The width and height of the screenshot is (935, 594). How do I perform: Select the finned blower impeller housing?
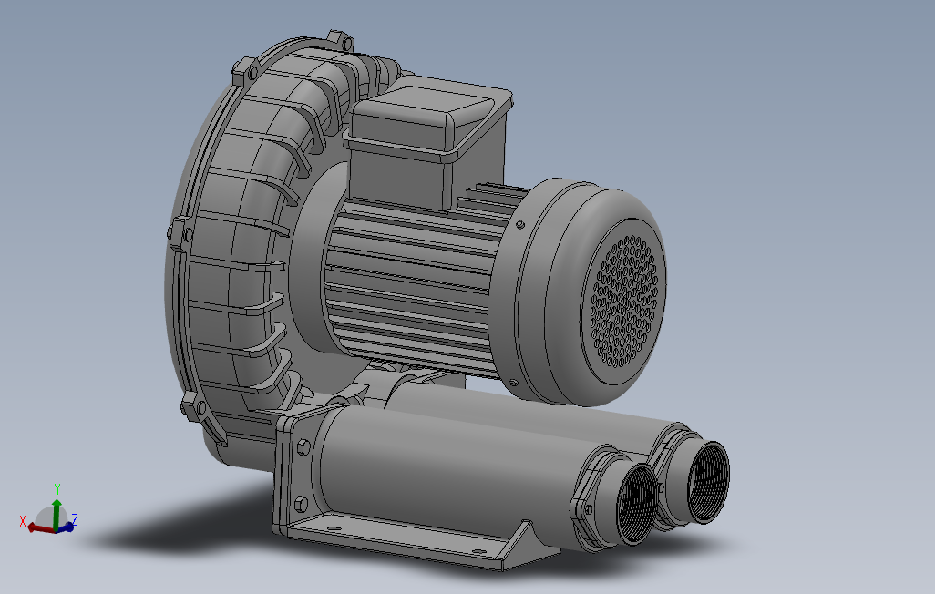tap(239, 251)
